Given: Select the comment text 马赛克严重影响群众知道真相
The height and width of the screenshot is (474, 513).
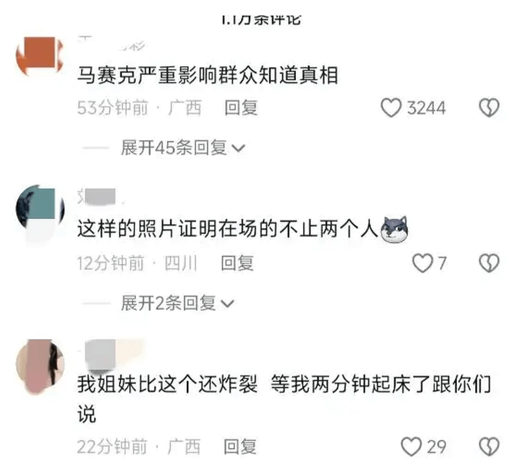Looking at the screenshot, I should [208, 75].
